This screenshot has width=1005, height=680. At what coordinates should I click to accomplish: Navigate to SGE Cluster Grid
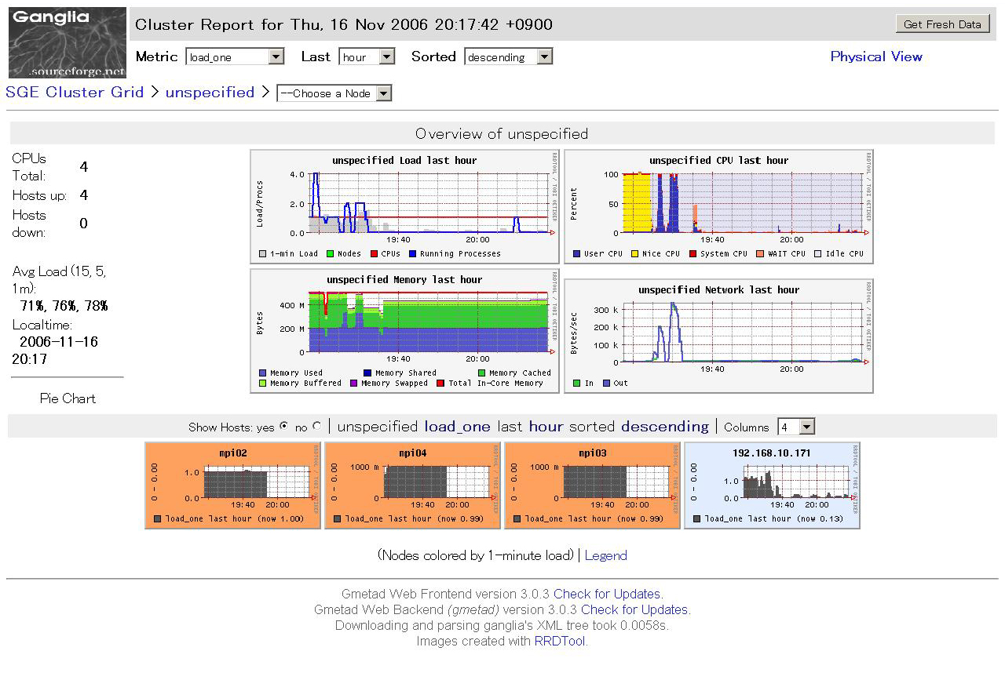pyautogui.click(x=74, y=92)
